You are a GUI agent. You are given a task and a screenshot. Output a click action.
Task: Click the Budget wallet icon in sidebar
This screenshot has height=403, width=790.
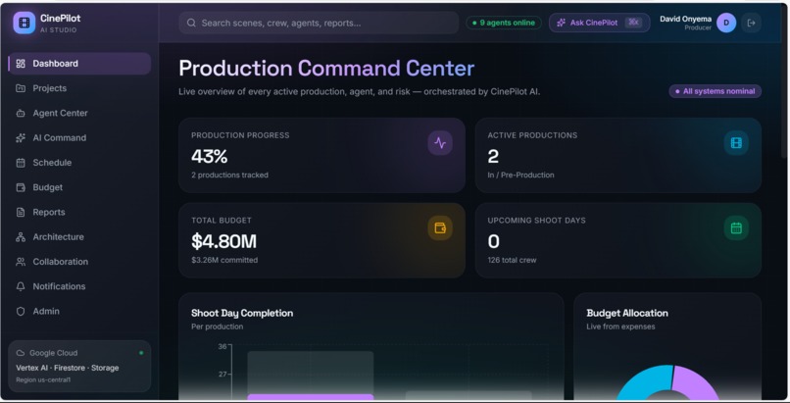21,187
